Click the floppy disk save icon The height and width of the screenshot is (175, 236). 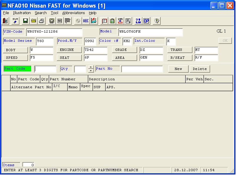tap(25, 21)
